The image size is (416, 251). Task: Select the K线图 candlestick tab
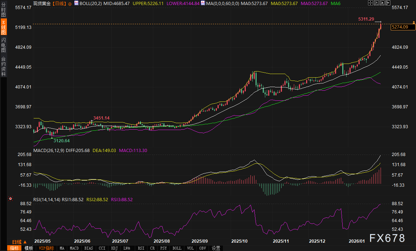tap(3, 27)
